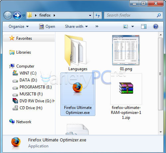This screenshot has width=166, height=153.
Task: Expand the arrow after firefox breadcrumb
Action: pos(54,15)
